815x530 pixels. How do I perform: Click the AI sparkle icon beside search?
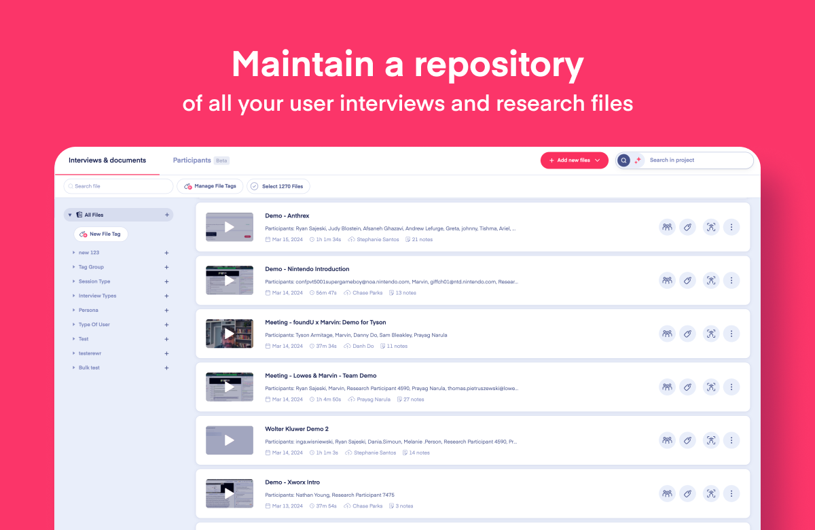pos(638,160)
